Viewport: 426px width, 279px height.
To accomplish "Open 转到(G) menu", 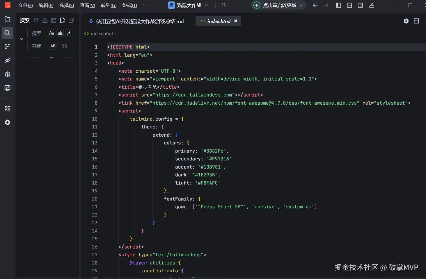I will (x=109, y=5).
